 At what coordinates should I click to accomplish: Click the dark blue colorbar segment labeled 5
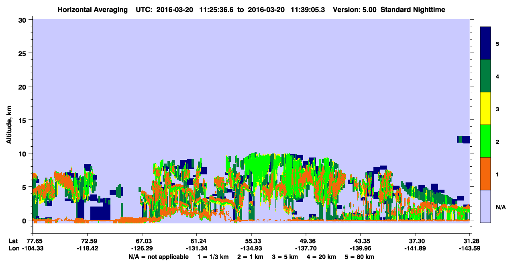(485, 43)
